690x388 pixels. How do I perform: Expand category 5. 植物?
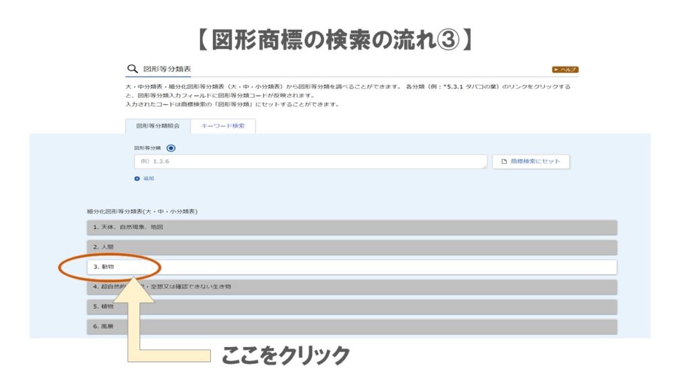[352, 306]
